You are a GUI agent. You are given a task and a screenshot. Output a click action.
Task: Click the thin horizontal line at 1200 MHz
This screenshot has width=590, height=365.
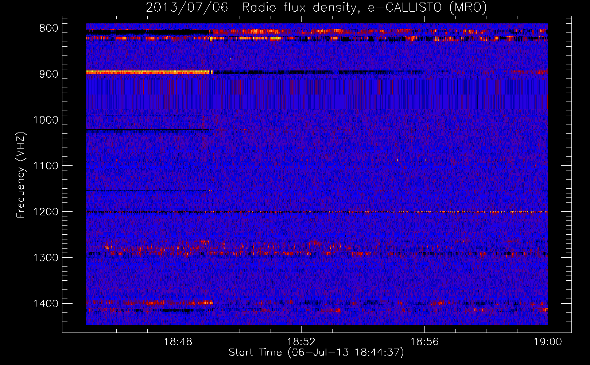317,212
